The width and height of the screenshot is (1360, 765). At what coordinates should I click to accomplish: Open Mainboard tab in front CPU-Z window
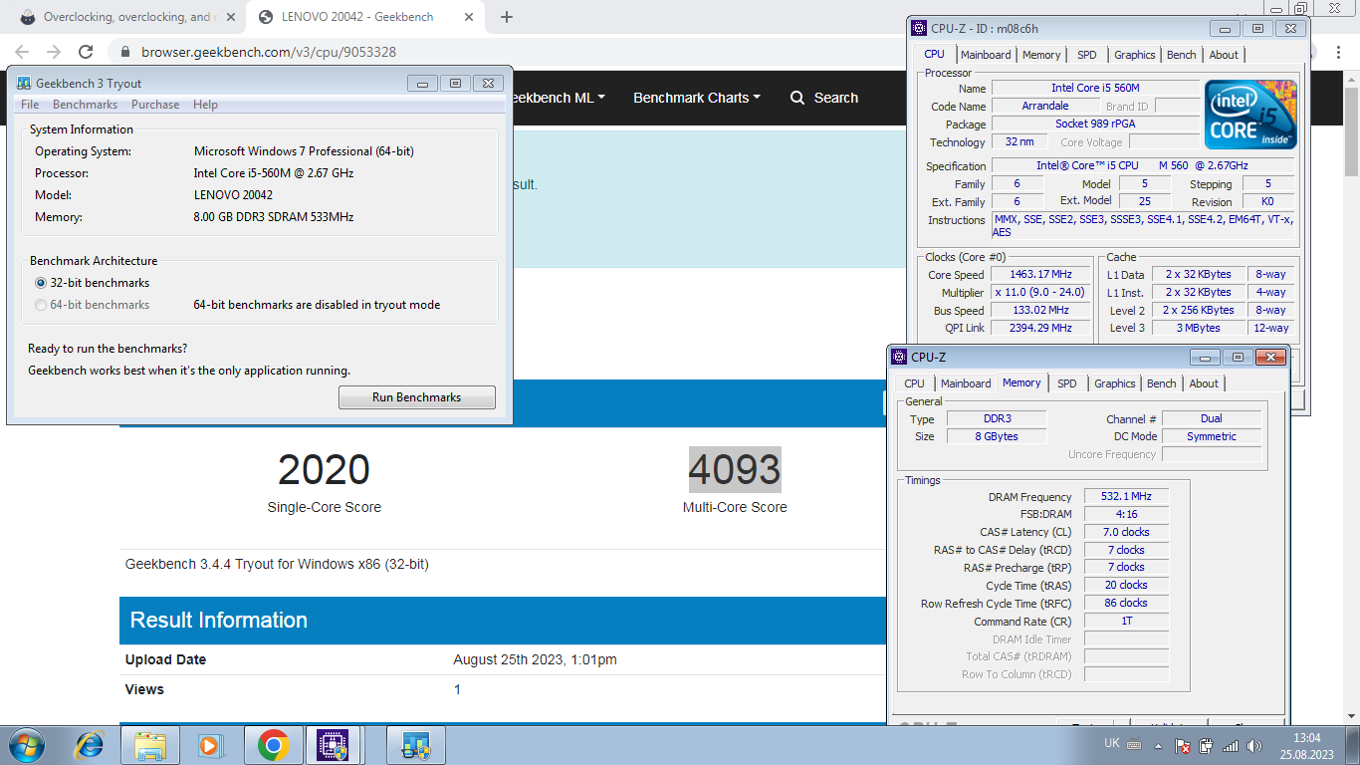pos(966,383)
